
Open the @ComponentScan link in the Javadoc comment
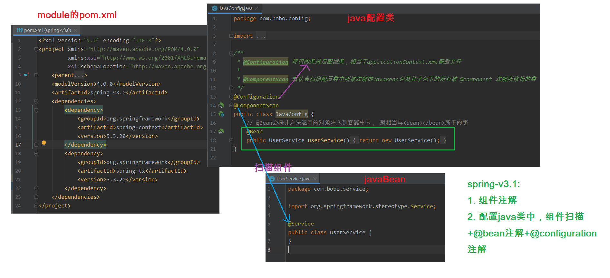[266, 79]
